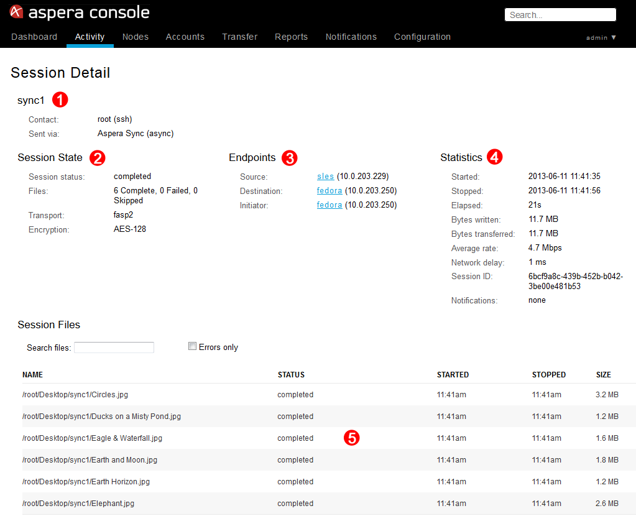Click the 2.6 MB size of Elephant.jpg
The image size is (636, 516).
coord(607,504)
